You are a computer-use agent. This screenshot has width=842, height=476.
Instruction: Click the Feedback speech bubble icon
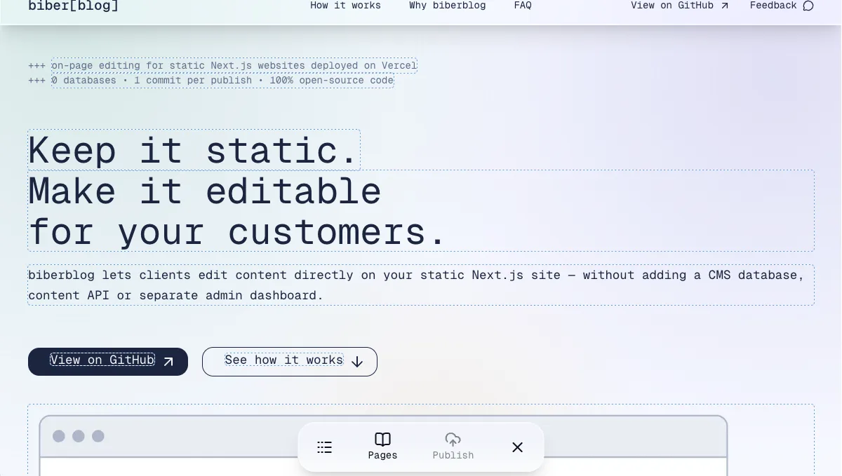point(808,6)
